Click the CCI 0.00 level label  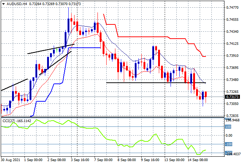[229, 136]
